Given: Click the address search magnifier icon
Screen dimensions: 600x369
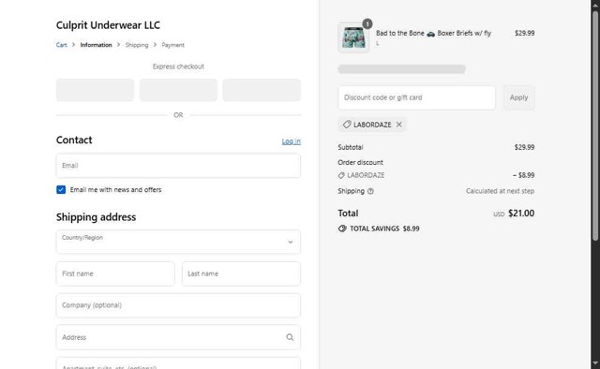Looking at the screenshot, I should tap(290, 337).
